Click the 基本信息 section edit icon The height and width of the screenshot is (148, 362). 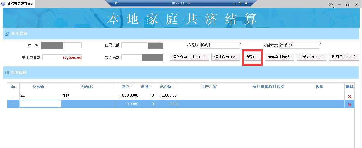7,33
